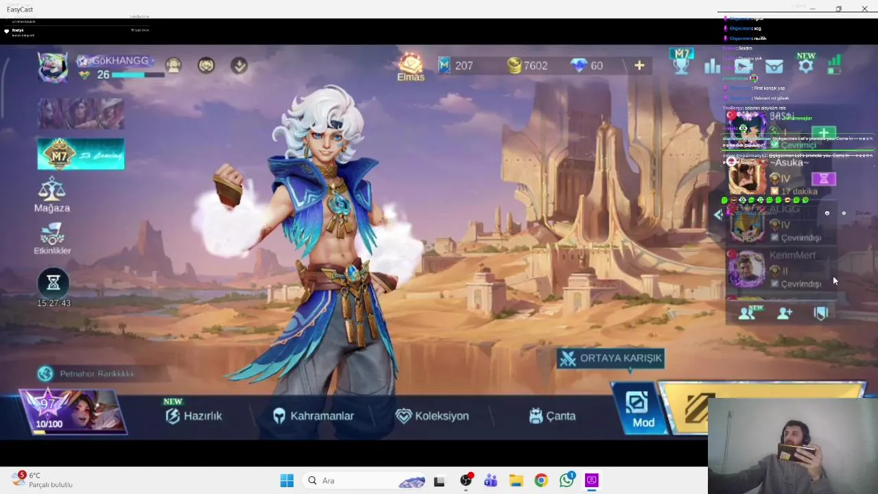The image size is (878, 494).
Task: Open the settings gear marked NEW
Action: (806, 64)
